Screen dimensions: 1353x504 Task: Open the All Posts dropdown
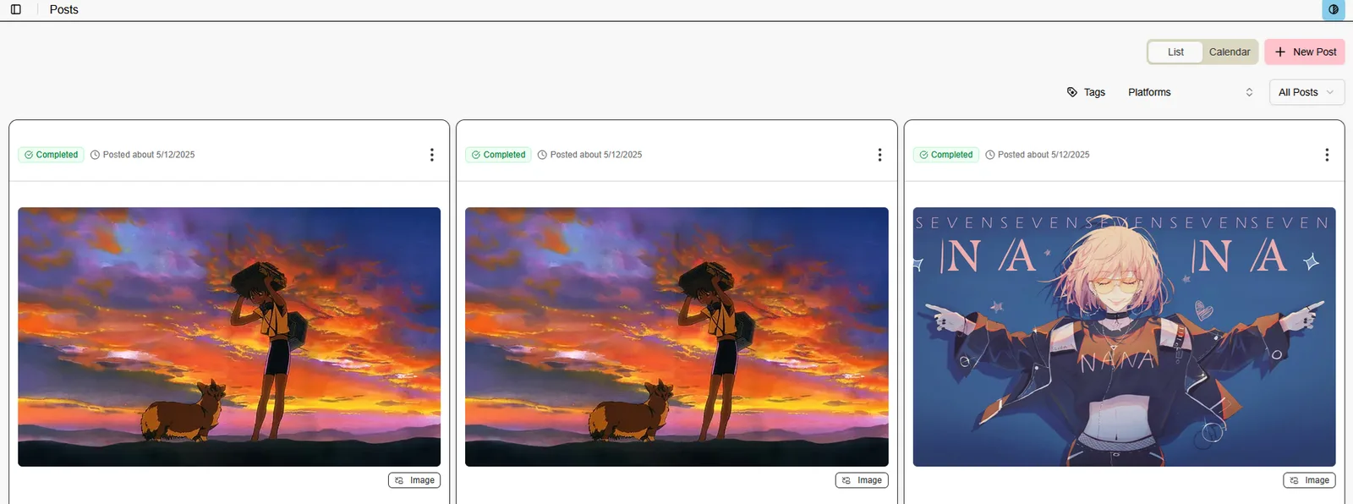point(1306,92)
